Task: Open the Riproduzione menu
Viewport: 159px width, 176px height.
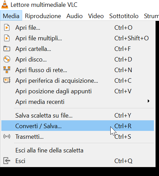Action: pyautogui.click(x=43, y=16)
